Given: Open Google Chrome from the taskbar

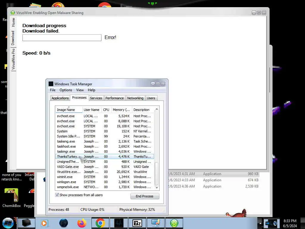Looking at the screenshot, I should click(100, 223).
